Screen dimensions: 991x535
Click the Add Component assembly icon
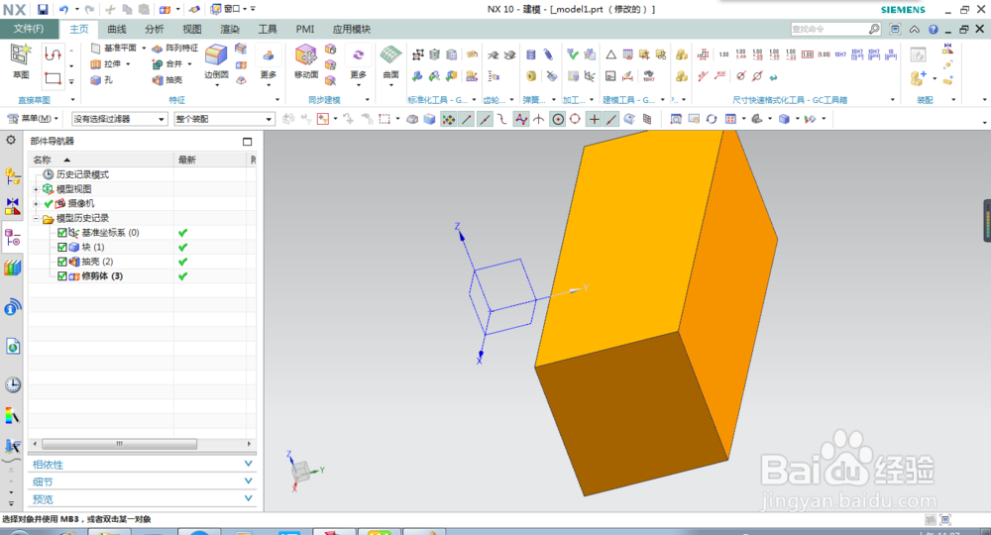[918, 77]
